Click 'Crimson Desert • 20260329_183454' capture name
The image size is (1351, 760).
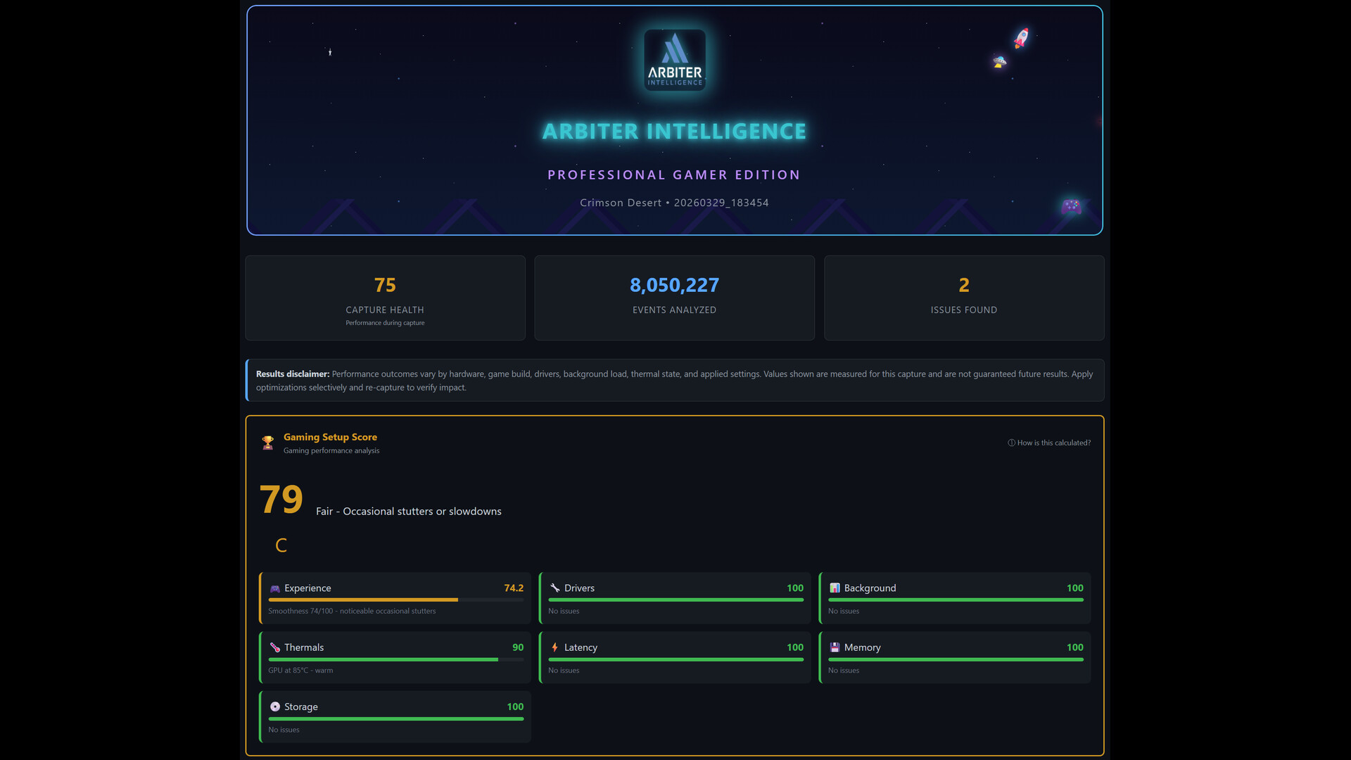click(x=674, y=203)
